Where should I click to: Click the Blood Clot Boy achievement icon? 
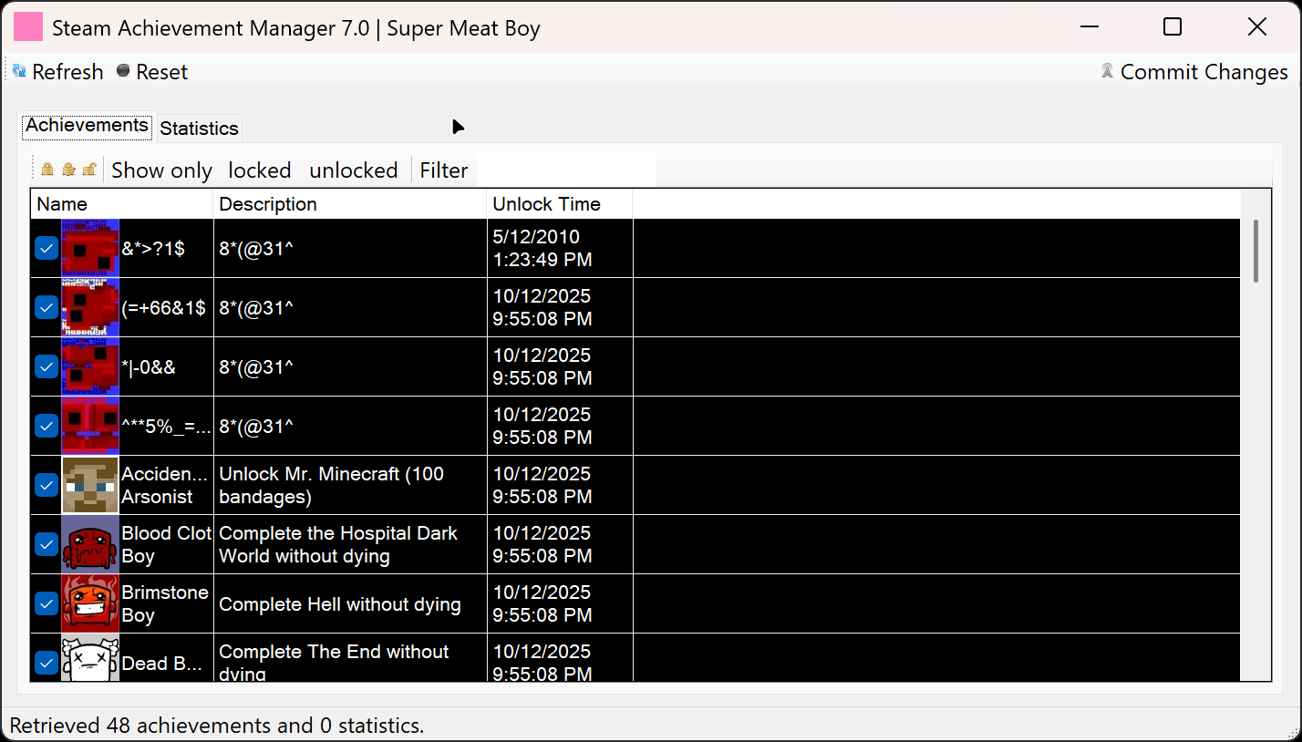click(x=90, y=544)
